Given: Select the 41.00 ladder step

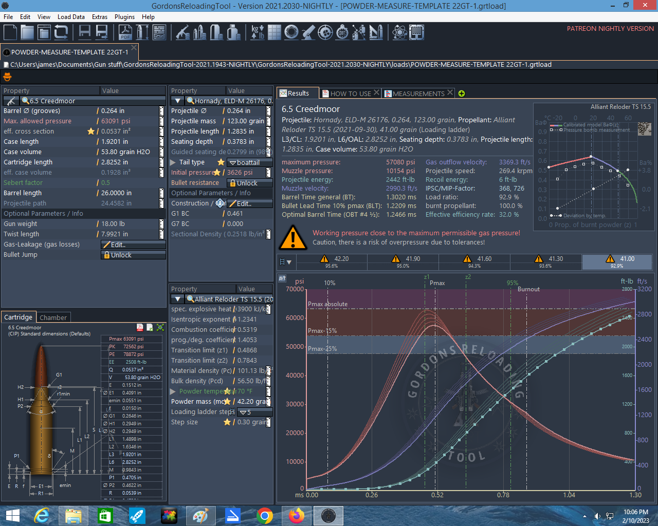Looking at the screenshot, I should tap(618, 262).
